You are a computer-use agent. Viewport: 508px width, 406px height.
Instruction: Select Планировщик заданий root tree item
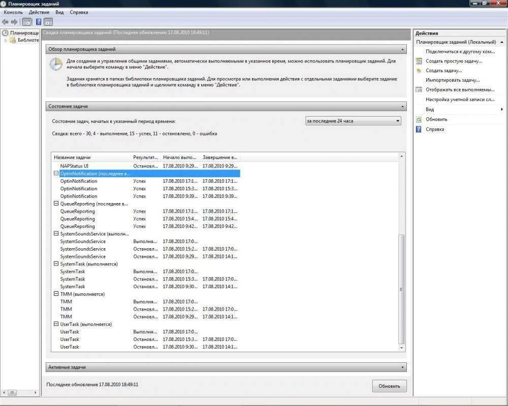(24, 32)
